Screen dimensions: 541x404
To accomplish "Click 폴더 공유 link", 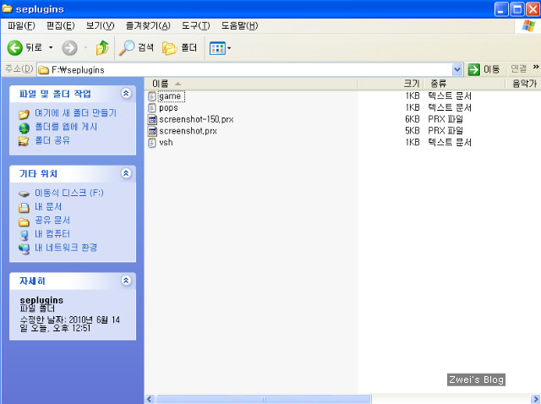I will click(x=52, y=140).
